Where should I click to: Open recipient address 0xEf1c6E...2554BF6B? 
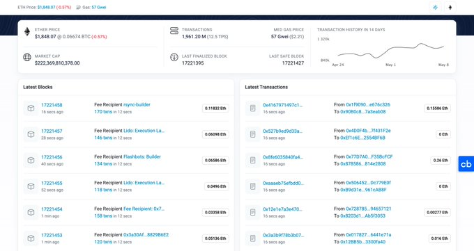click(362, 138)
